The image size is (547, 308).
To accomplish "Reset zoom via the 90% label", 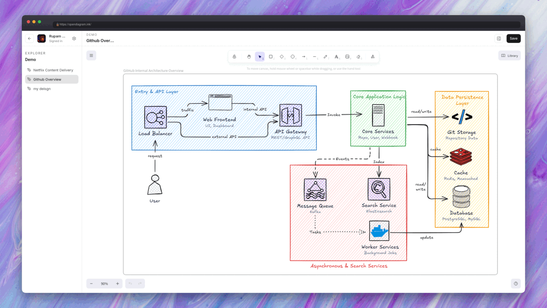I will [104, 284].
